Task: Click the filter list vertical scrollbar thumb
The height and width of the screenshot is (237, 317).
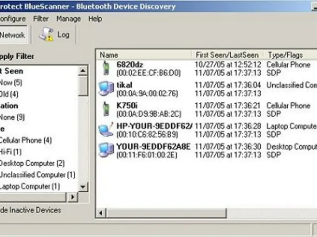Action: [x=83, y=86]
